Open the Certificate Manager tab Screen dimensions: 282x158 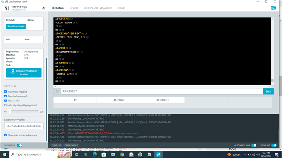(98, 8)
